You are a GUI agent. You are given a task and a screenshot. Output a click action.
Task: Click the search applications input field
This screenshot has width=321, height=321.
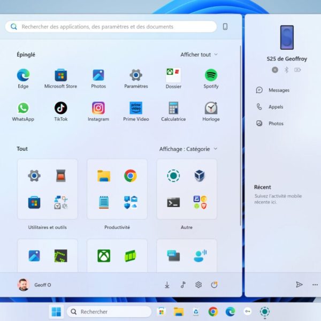[x=111, y=27]
